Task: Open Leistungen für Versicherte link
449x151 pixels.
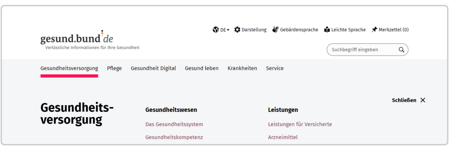Action: pos(300,124)
